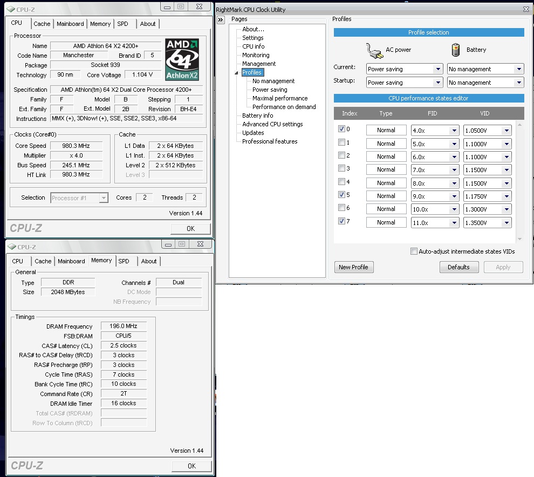Click the top CPU-Z window title icon
534x477 pixels.
click(x=11, y=9)
